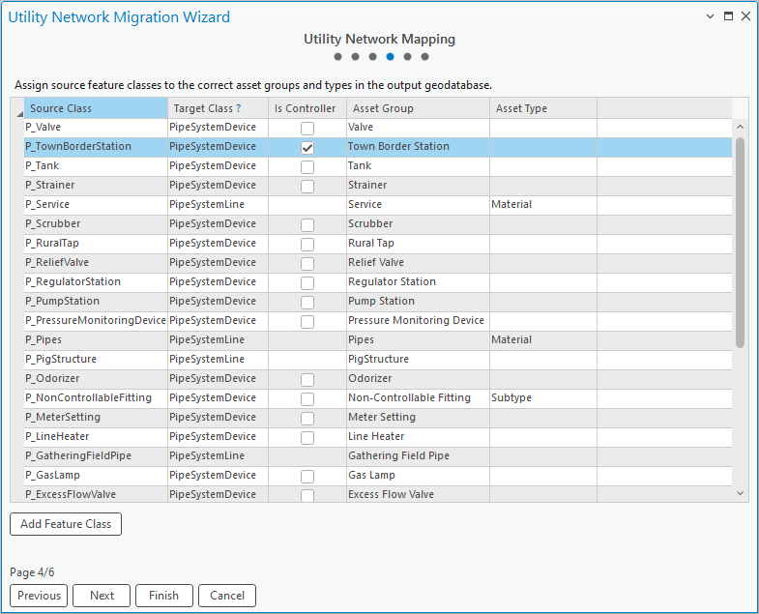Click PipeSystemLine target for P_Pipes

point(219,340)
